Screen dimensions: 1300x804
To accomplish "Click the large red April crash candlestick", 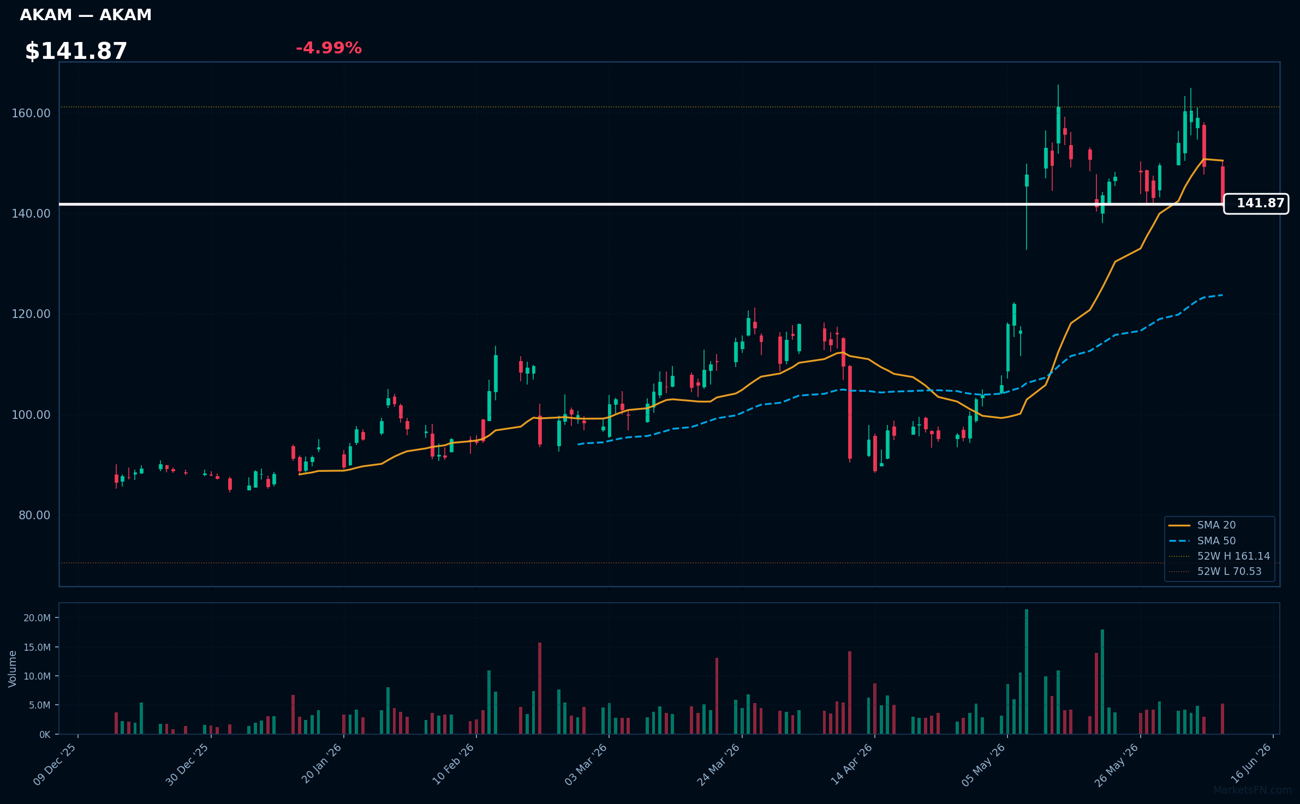I will [x=850, y=412].
